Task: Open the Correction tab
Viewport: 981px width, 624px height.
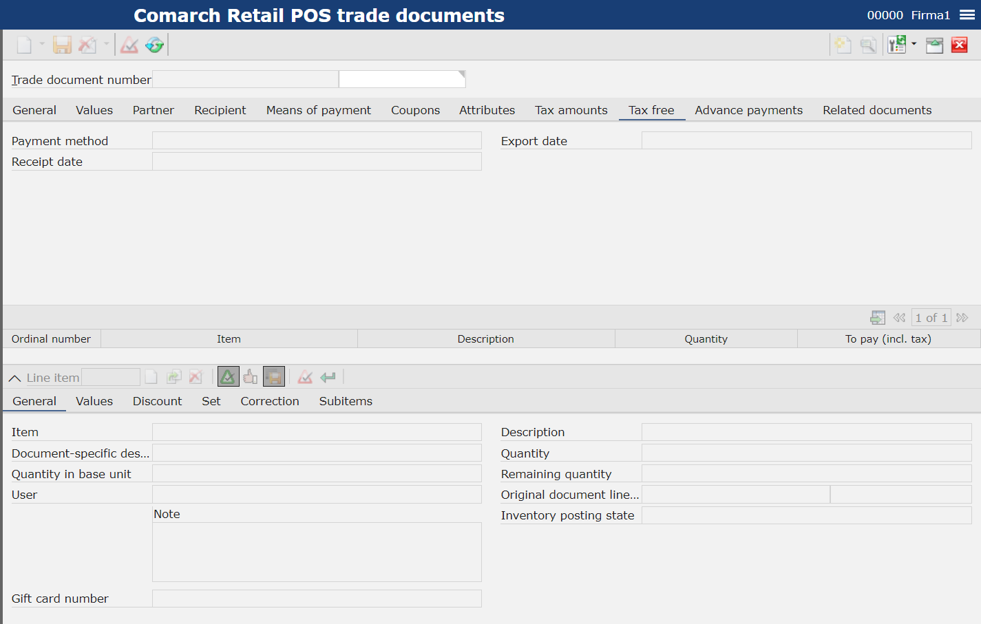Action: pyautogui.click(x=270, y=401)
